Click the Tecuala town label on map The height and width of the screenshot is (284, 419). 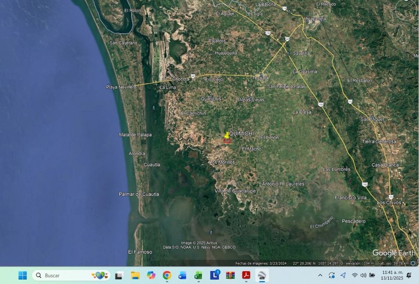260,78
